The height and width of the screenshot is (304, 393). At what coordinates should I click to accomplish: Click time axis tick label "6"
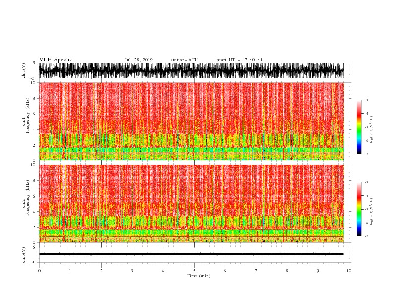[225, 271]
